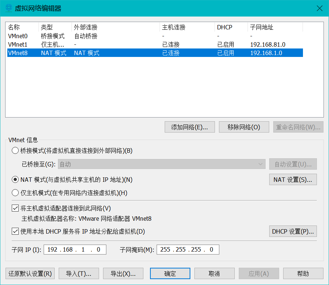This screenshot has width=329, height=285.
Task: Click subnet address 192.168.1.0 cell
Action: coord(266,53)
